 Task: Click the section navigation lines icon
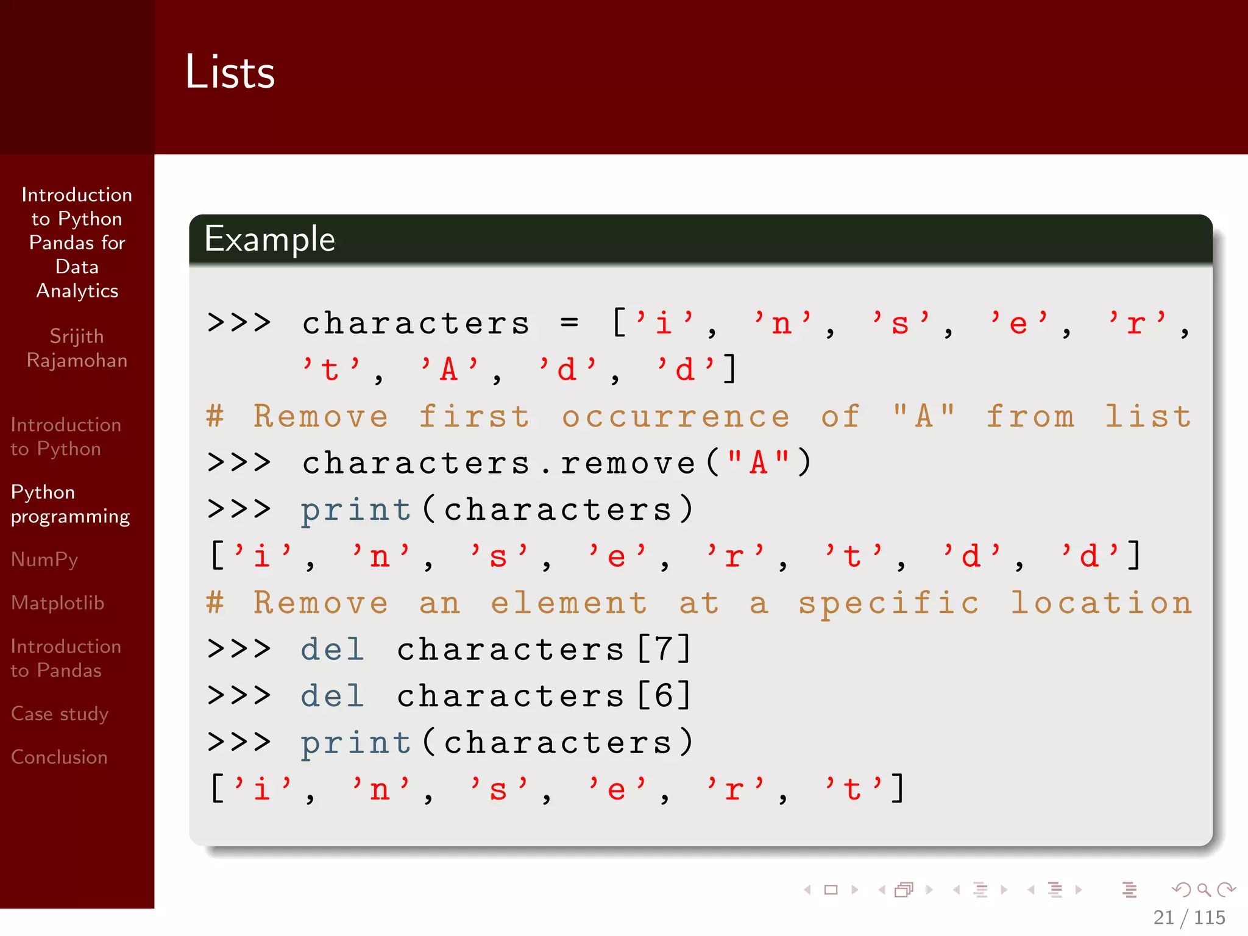pos(1055,890)
